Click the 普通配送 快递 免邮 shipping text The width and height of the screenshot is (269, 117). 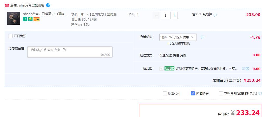click(173, 55)
